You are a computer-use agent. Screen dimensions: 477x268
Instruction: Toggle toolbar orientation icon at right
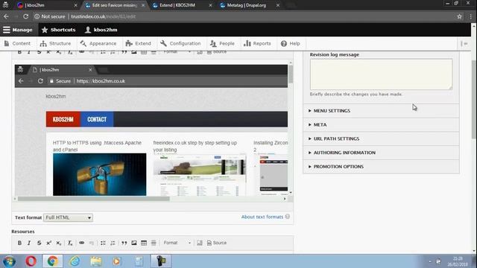pos(464,44)
